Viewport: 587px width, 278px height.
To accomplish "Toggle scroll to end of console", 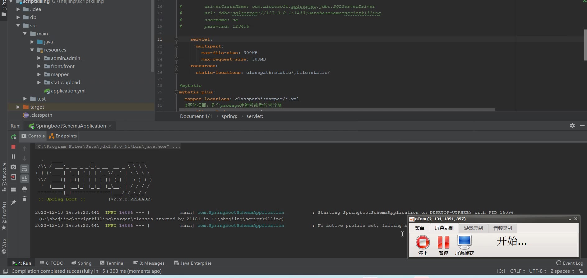I will click(x=25, y=179).
